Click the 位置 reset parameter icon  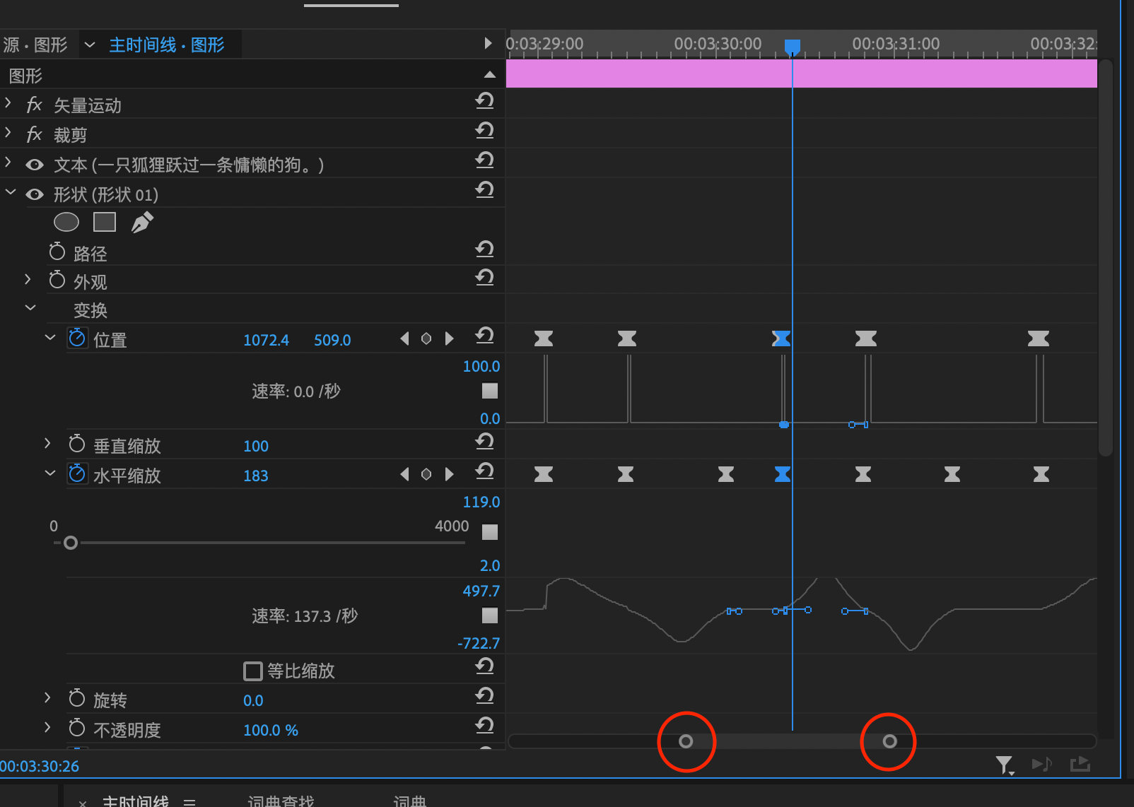[x=484, y=337]
